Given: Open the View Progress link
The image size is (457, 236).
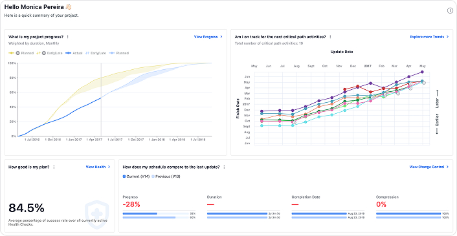Looking at the screenshot, I should coord(208,37).
